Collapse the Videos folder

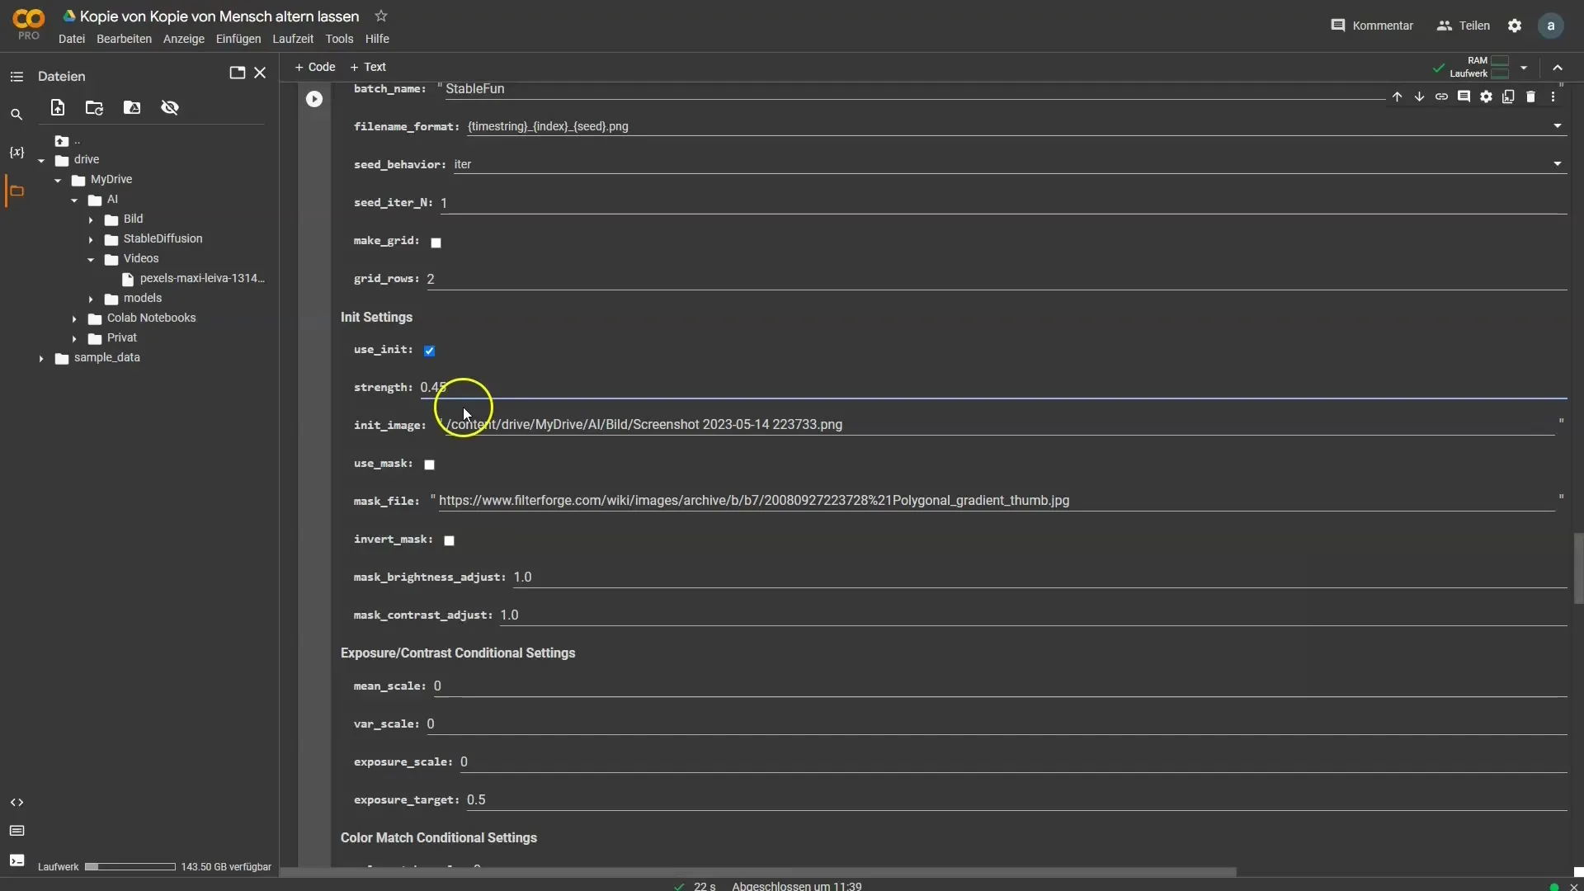click(91, 260)
